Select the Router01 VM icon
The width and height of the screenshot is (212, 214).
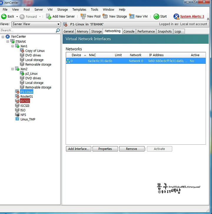point(17,96)
